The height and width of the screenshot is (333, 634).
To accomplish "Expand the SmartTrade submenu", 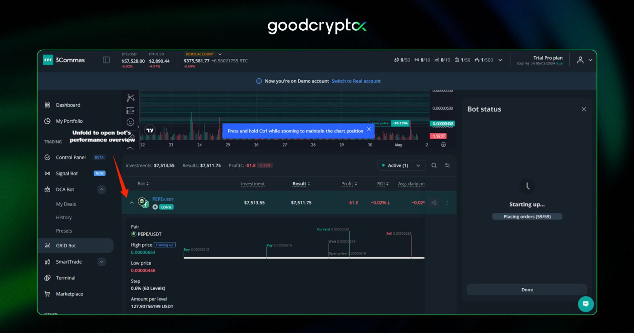I will tap(102, 262).
